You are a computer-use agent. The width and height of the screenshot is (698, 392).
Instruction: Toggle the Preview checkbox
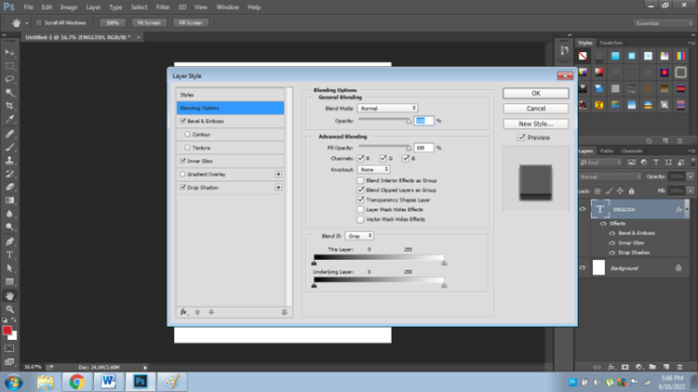(x=521, y=137)
